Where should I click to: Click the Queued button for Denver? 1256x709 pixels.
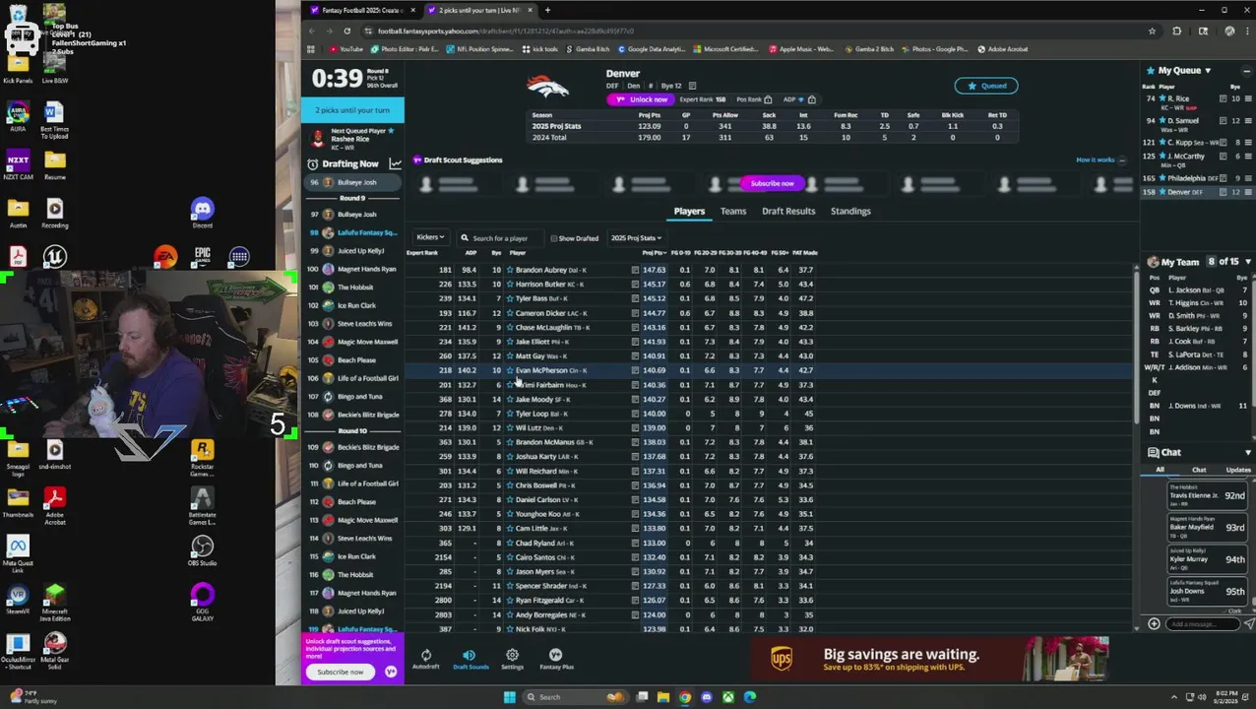pyautogui.click(x=986, y=86)
